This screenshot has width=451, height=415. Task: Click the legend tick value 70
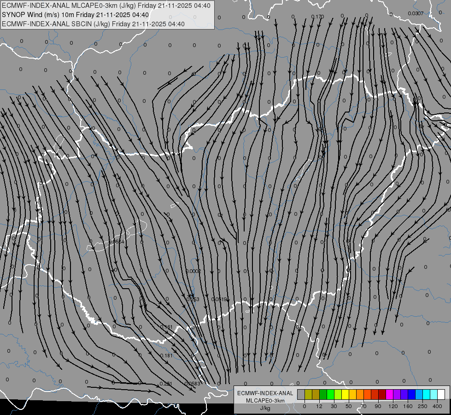(x=363, y=406)
